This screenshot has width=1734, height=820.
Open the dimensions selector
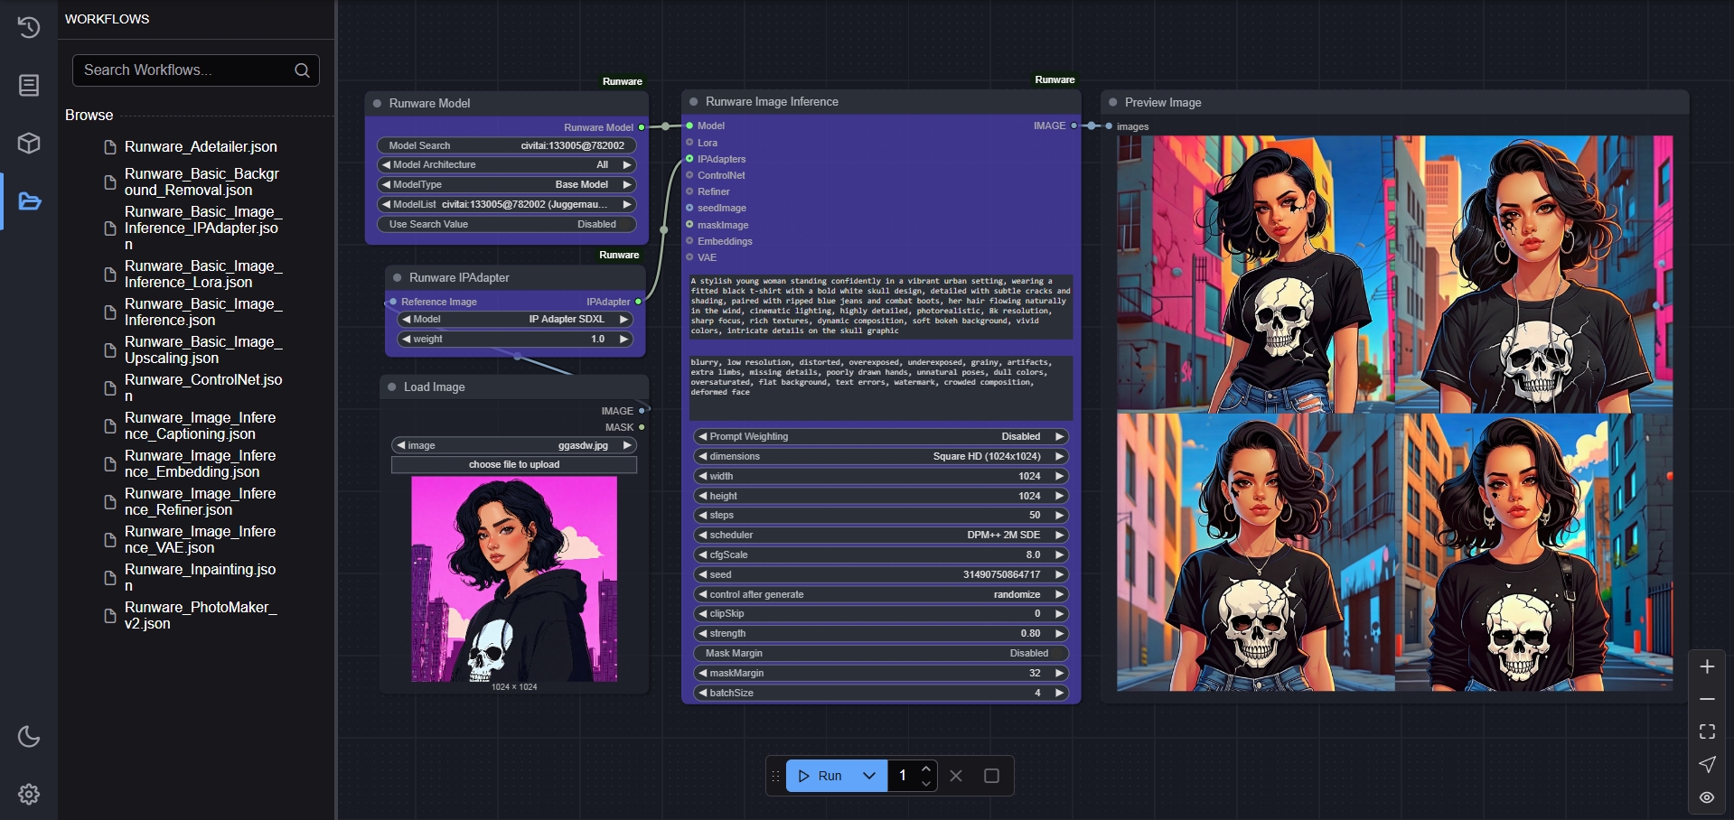click(x=881, y=456)
